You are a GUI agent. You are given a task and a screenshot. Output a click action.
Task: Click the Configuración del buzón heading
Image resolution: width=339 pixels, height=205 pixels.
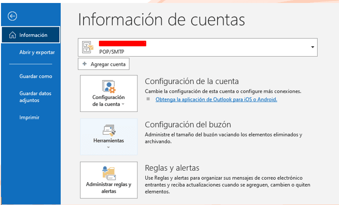click(x=188, y=124)
